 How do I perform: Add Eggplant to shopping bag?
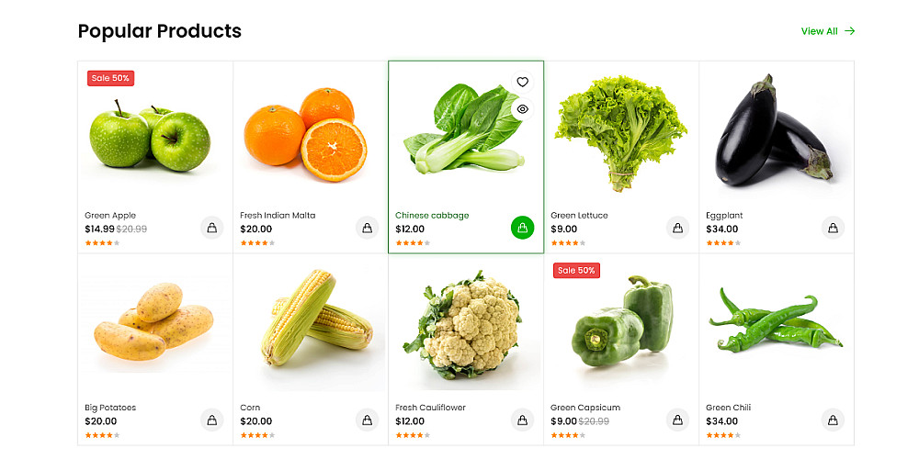(833, 228)
